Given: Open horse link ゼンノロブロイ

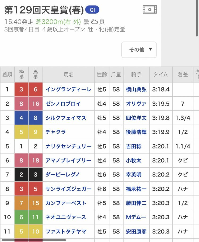Looking at the screenshot, I should pos(63,104).
